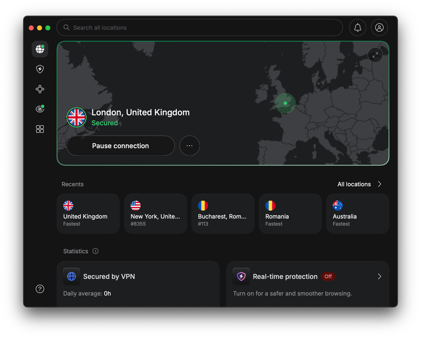Screen dimensions: 421x338
Task: Click the Secured by VPN globe icon
Action: (72, 276)
